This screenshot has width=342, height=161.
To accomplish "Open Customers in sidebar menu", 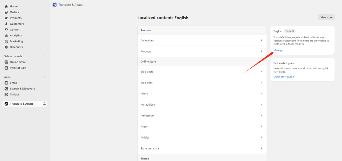I will click(17, 24).
